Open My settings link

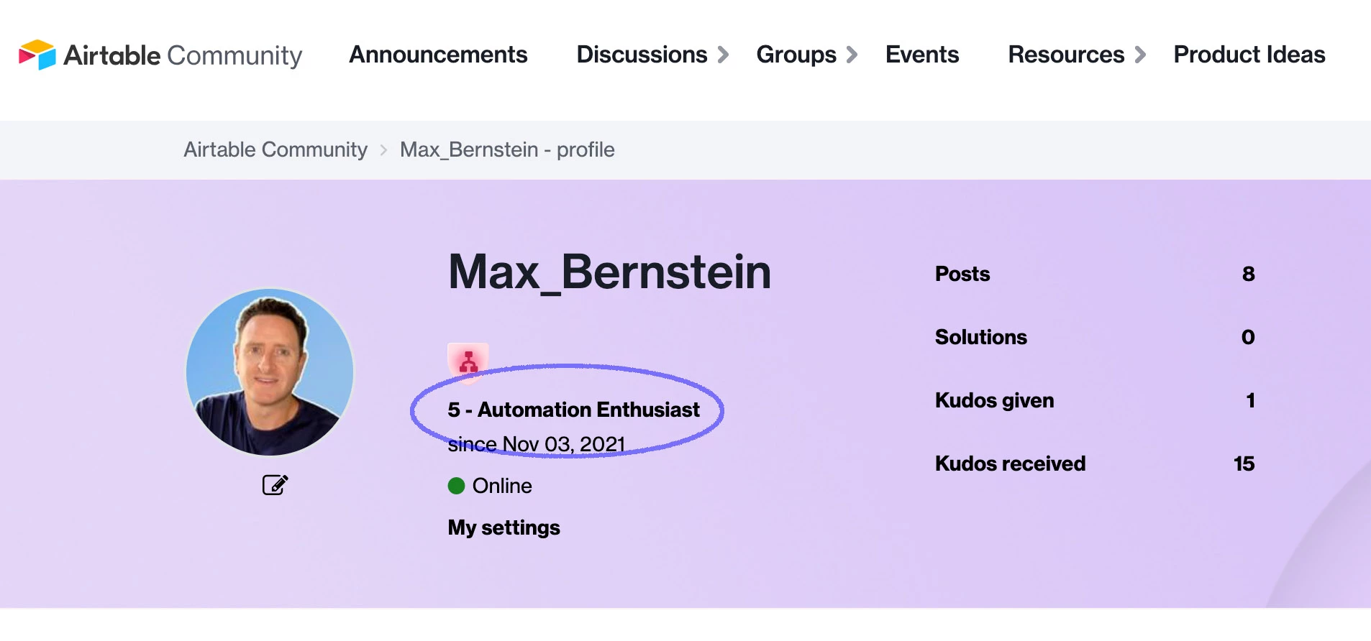504,527
